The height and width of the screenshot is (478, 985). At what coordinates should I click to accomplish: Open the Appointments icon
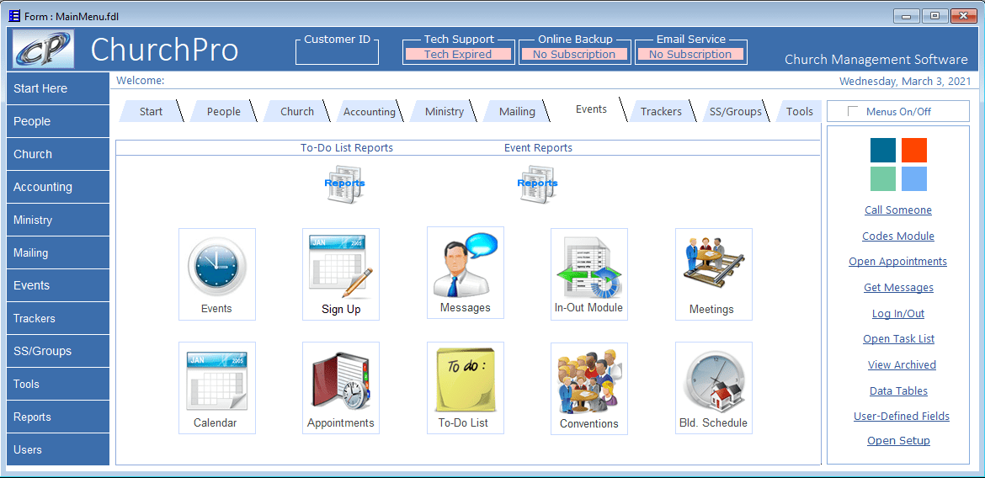pyautogui.click(x=341, y=388)
